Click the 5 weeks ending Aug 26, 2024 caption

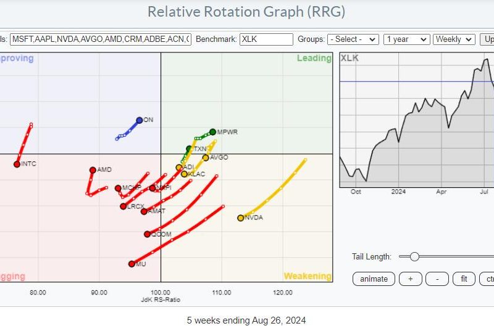(246, 320)
